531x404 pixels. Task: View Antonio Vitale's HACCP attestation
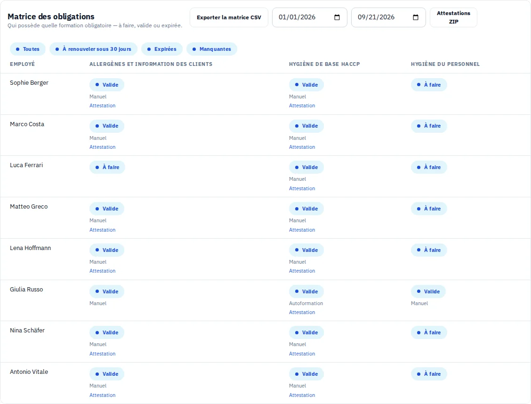pos(302,395)
